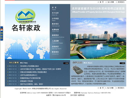Click the top header home icon 首页
Image resolution: width=130 pixels, height=98 pixels.
click(x=101, y=2)
